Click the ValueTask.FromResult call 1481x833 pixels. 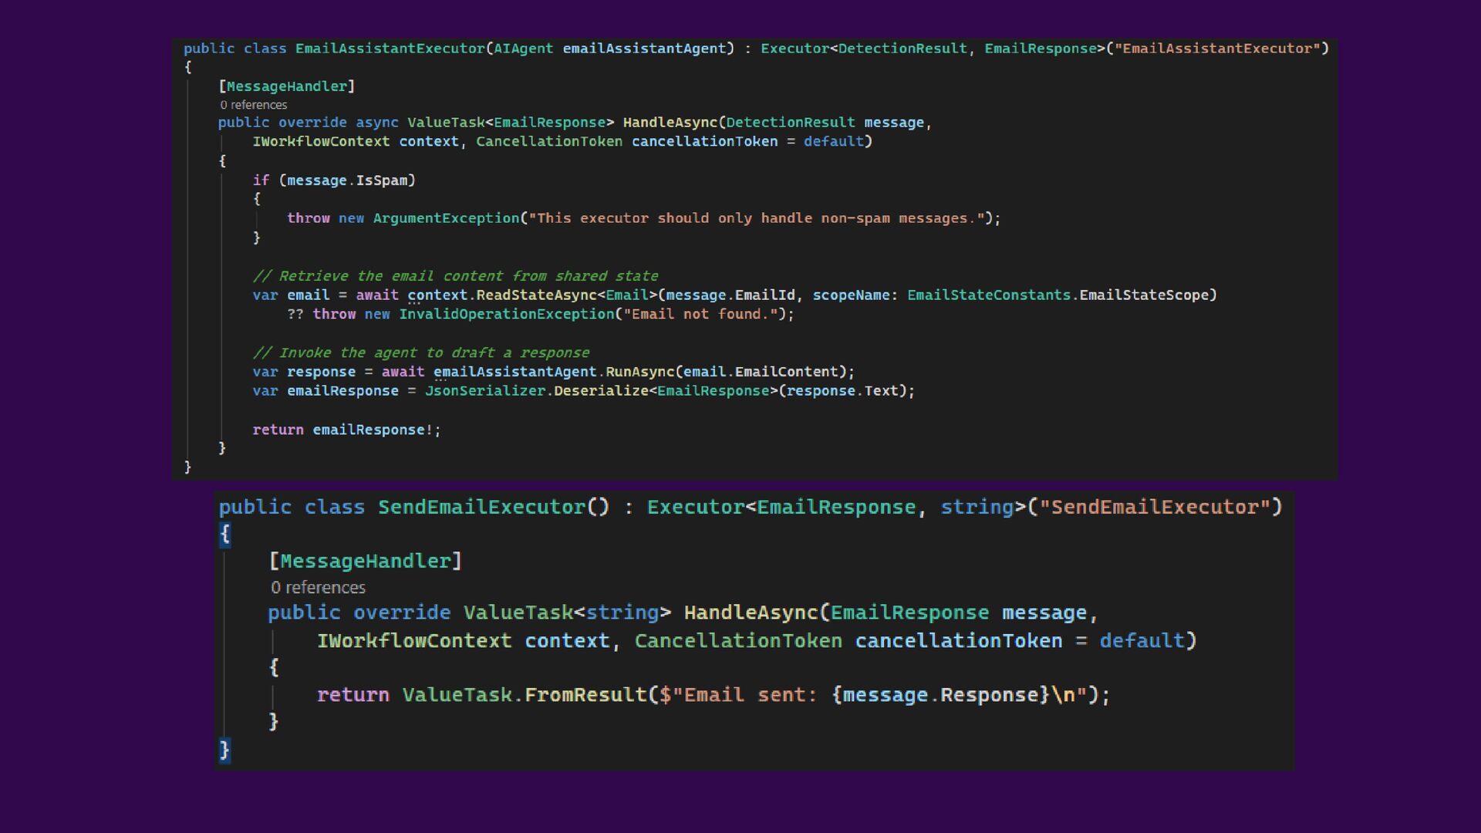tap(525, 695)
